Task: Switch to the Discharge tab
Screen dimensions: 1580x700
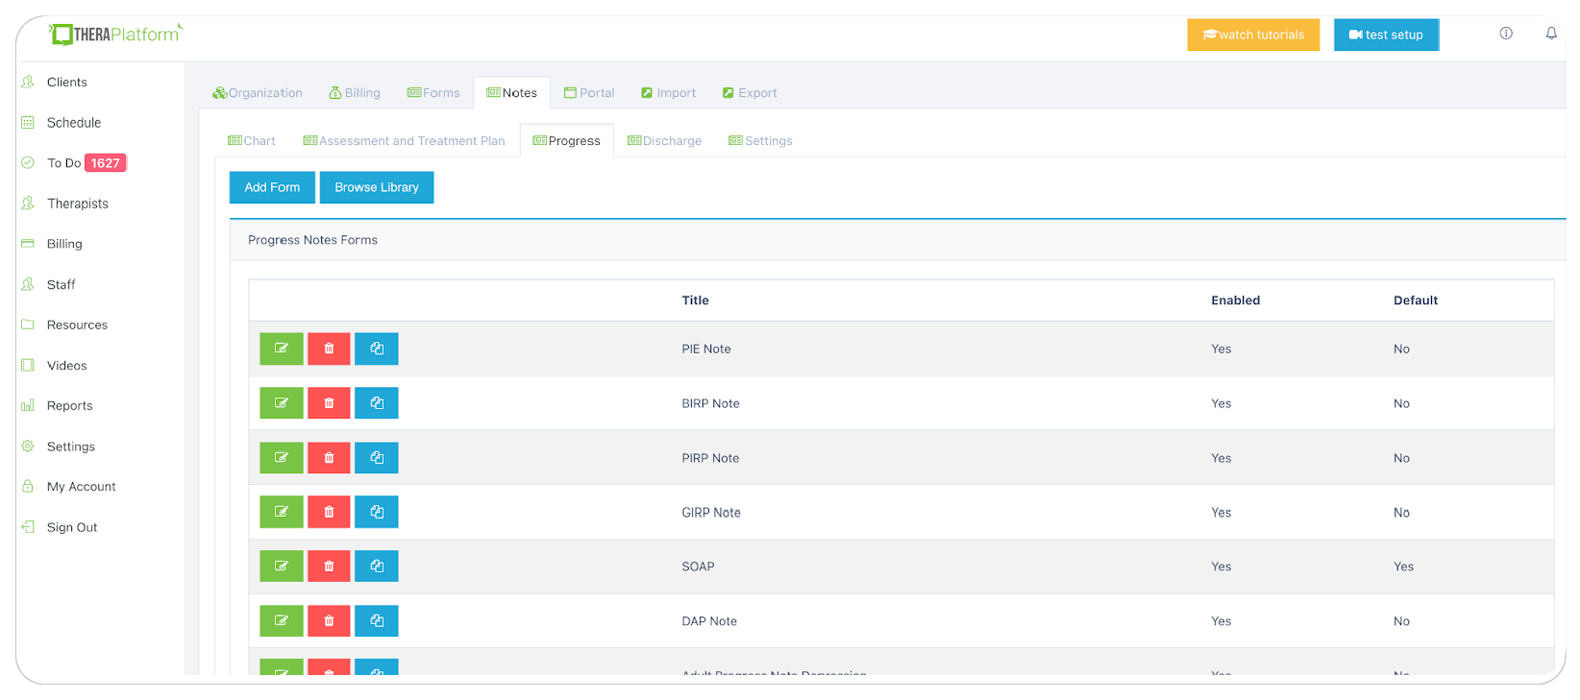Action: coord(664,141)
